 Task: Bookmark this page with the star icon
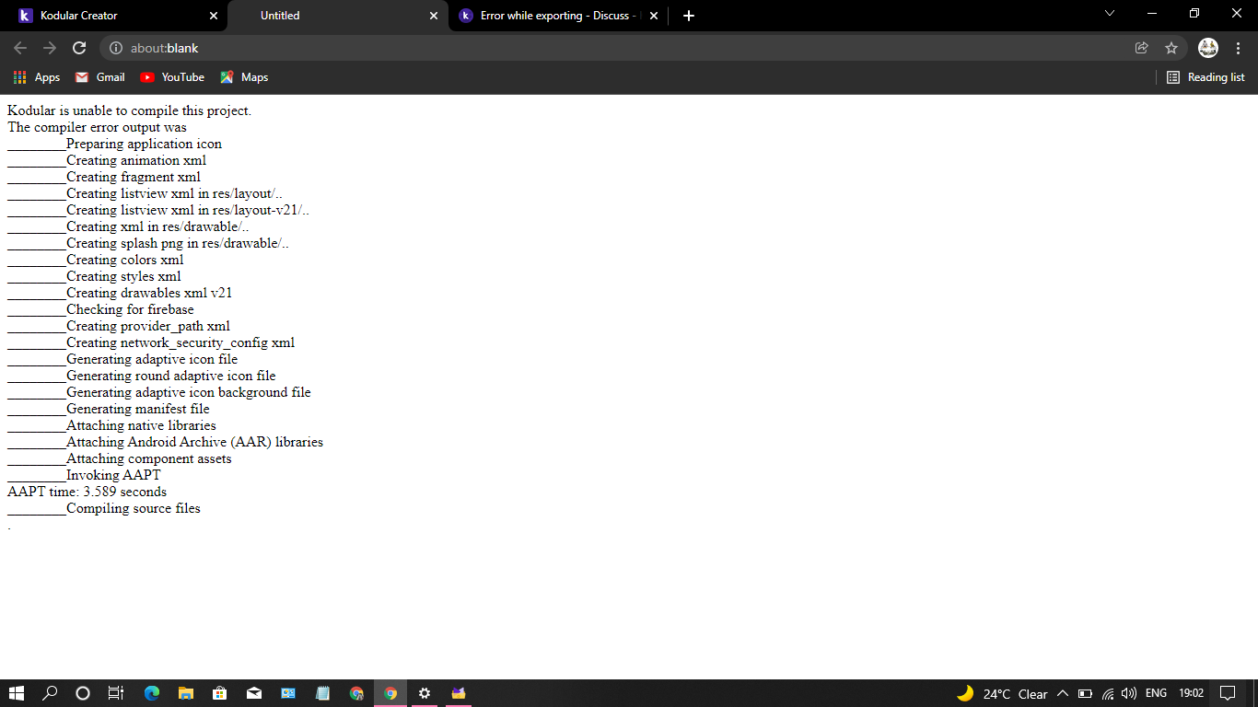1171,48
